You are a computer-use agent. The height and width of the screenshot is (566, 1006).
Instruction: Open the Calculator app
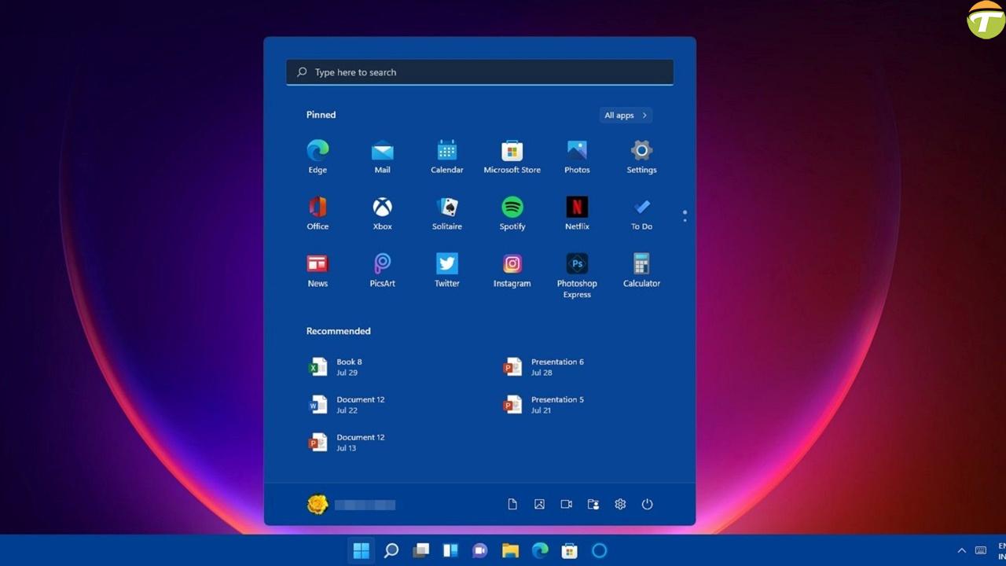(x=641, y=270)
